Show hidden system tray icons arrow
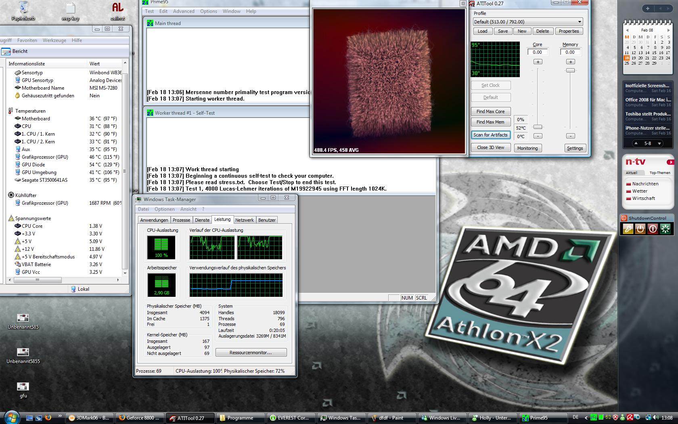 click(x=587, y=418)
